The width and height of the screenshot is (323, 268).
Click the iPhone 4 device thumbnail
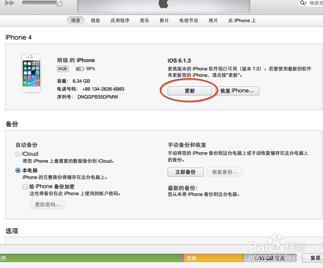point(31,73)
